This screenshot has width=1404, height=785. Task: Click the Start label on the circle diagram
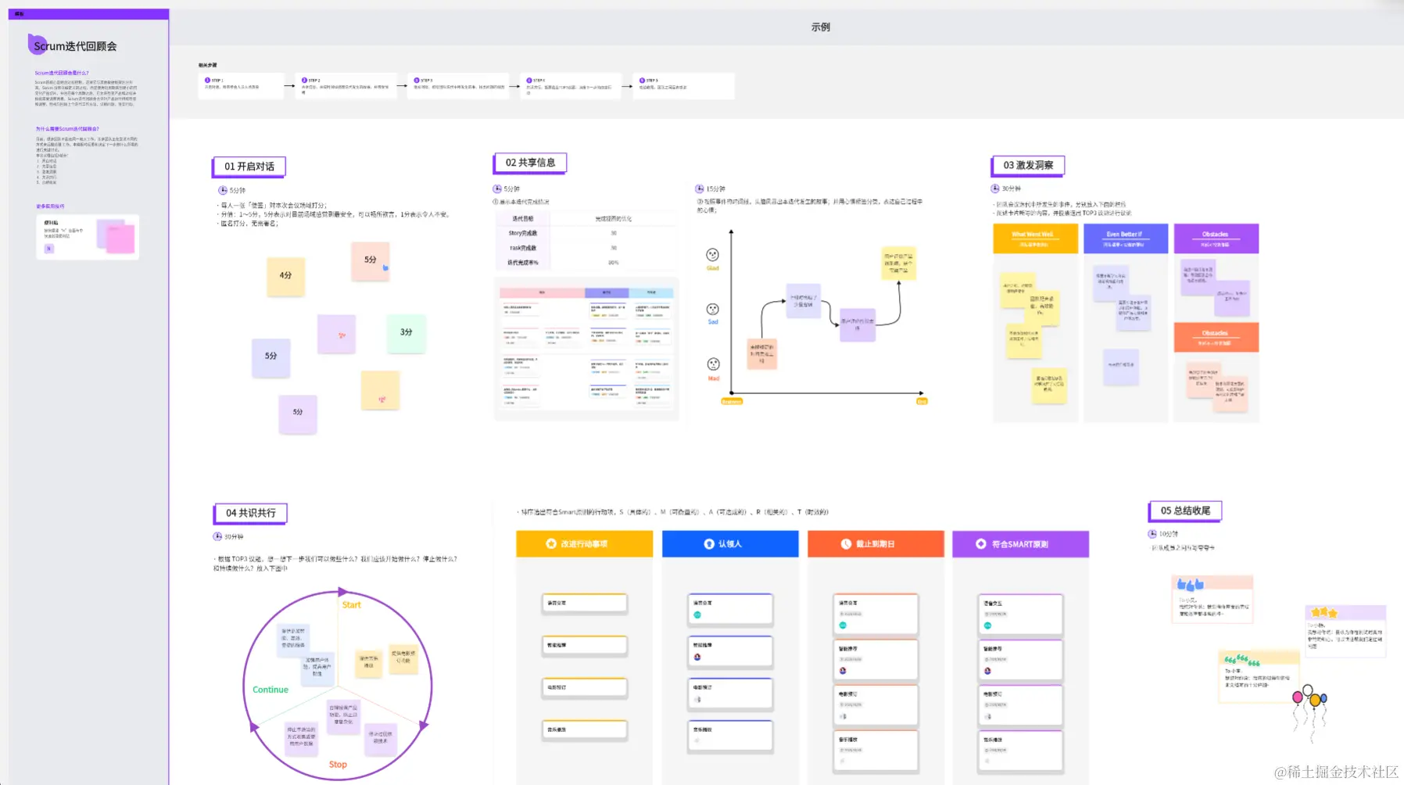(x=352, y=605)
